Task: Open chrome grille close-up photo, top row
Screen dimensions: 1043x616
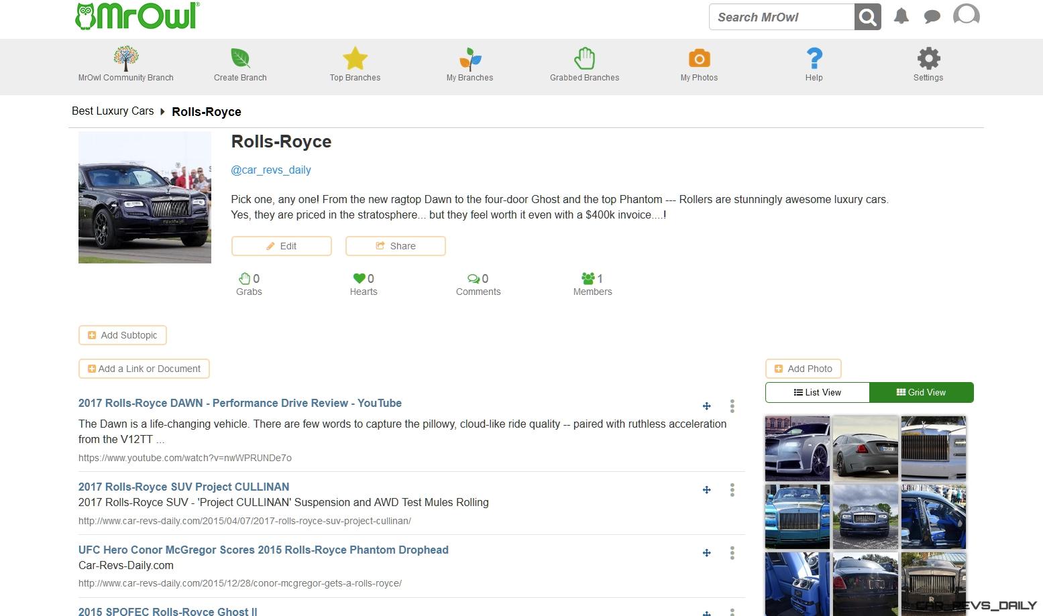Action: point(934,448)
